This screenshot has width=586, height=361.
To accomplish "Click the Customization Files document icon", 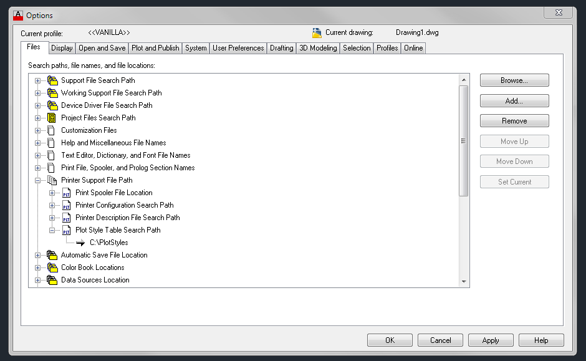I will tap(52, 130).
